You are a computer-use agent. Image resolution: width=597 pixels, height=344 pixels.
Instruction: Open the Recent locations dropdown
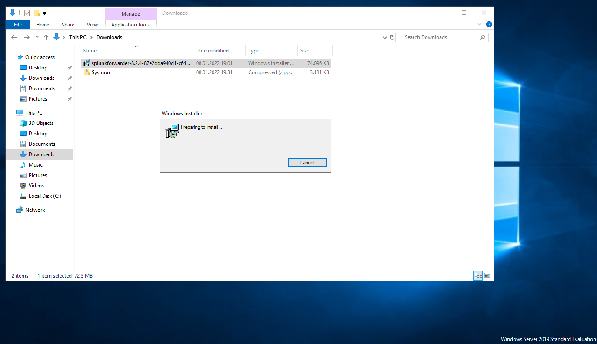click(x=37, y=38)
